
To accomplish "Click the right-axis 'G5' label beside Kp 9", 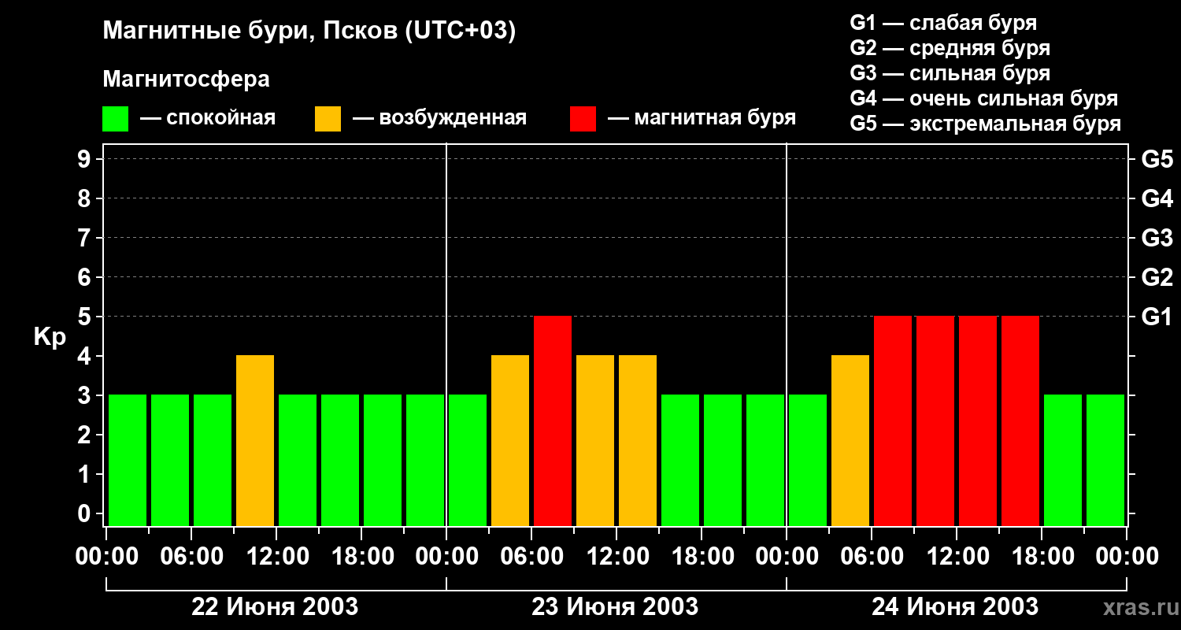I will (1157, 159).
